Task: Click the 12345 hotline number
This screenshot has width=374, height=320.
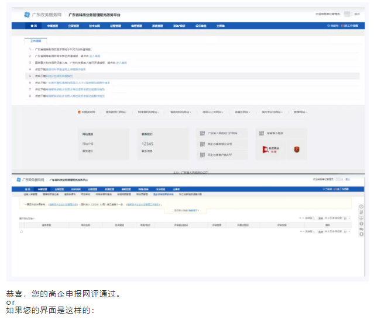Action: pyautogui.click(x=147, y=144)
